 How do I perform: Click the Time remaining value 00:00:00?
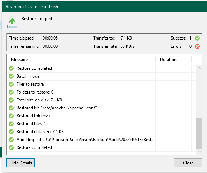click(50, 46)
